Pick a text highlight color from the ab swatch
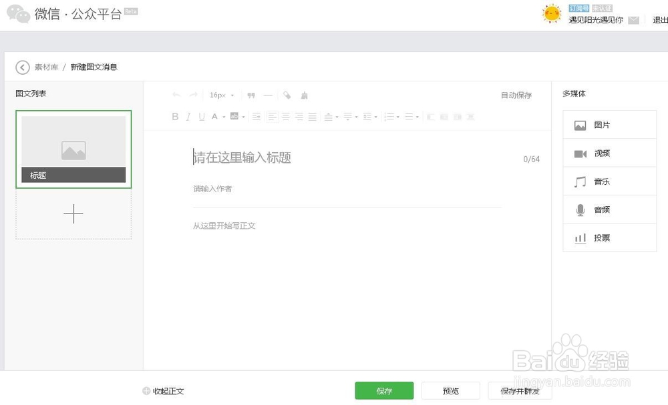 pos(233,117)
